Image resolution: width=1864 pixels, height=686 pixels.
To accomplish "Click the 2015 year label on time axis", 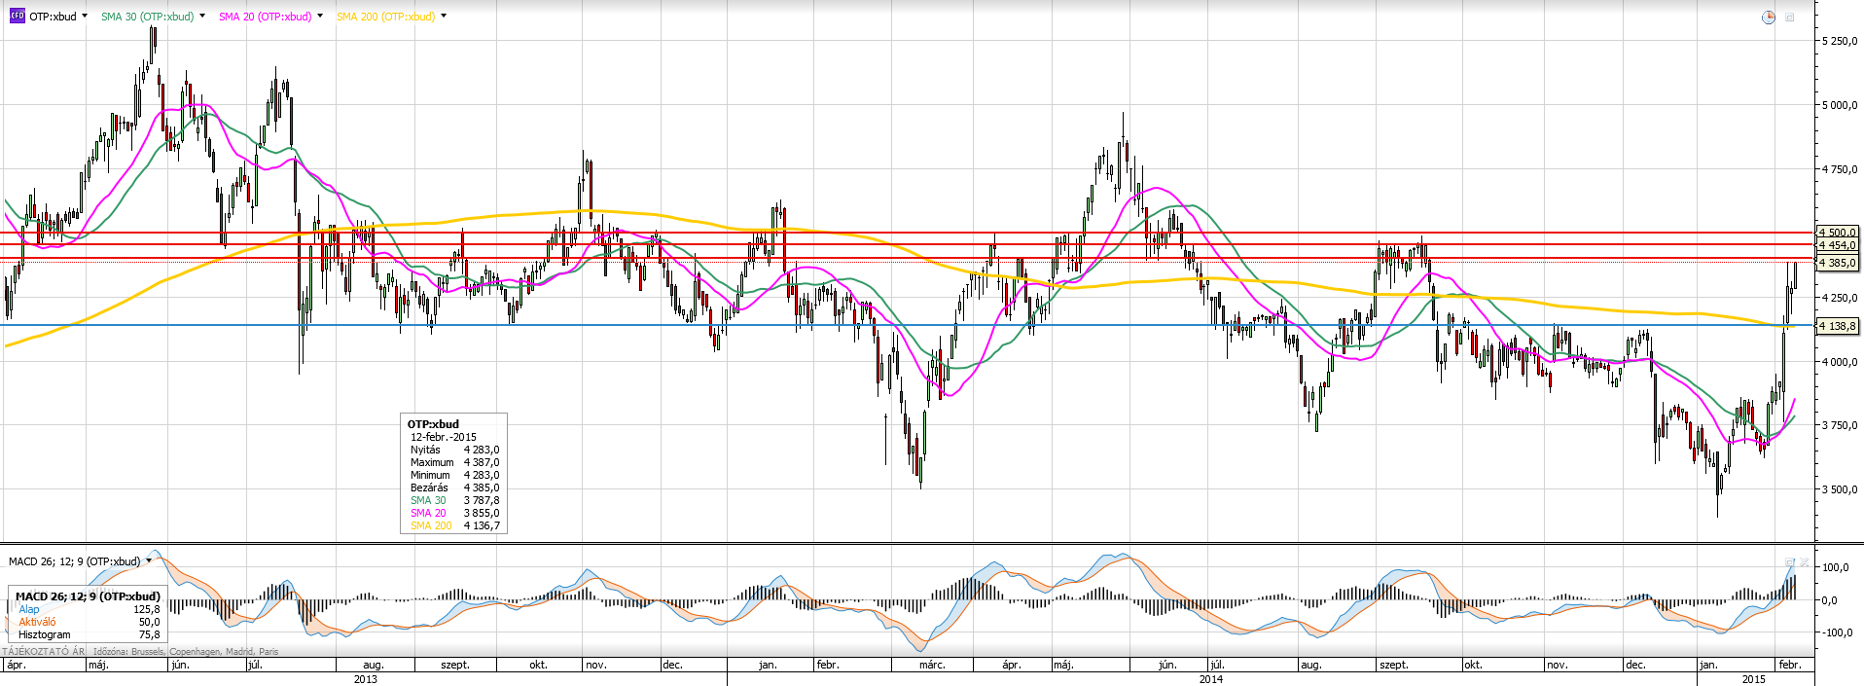I will click(1754, 679).
